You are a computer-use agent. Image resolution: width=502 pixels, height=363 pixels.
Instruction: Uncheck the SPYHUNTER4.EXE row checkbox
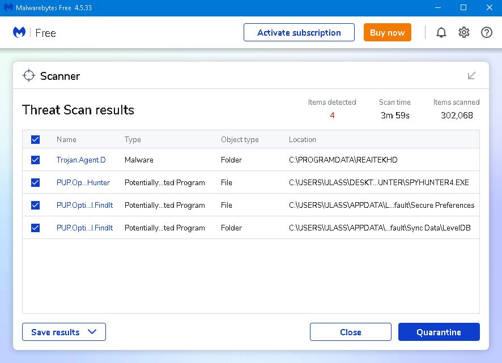coord(36,182)
